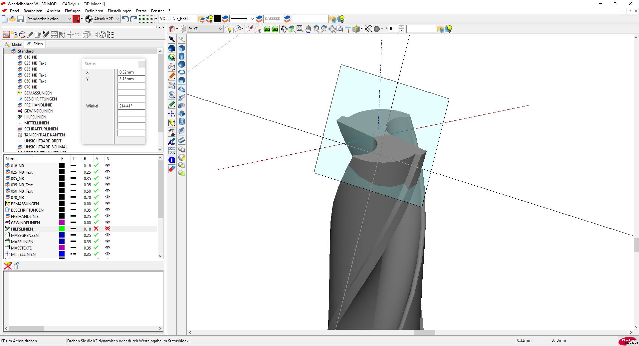Click the Winkel input field in Status
Screen dimensions: 639x346
[x=131, y=106]
